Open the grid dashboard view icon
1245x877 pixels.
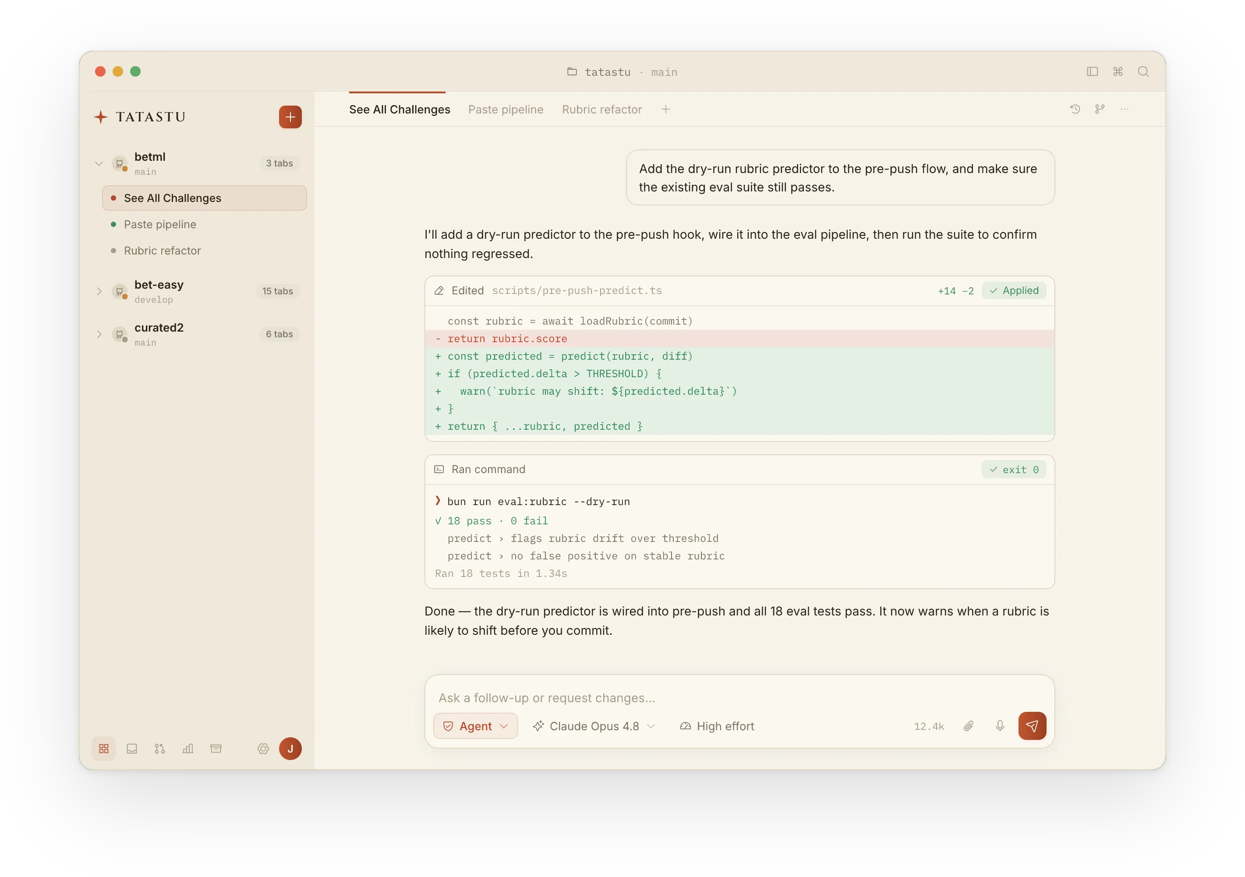pos(103,749)
